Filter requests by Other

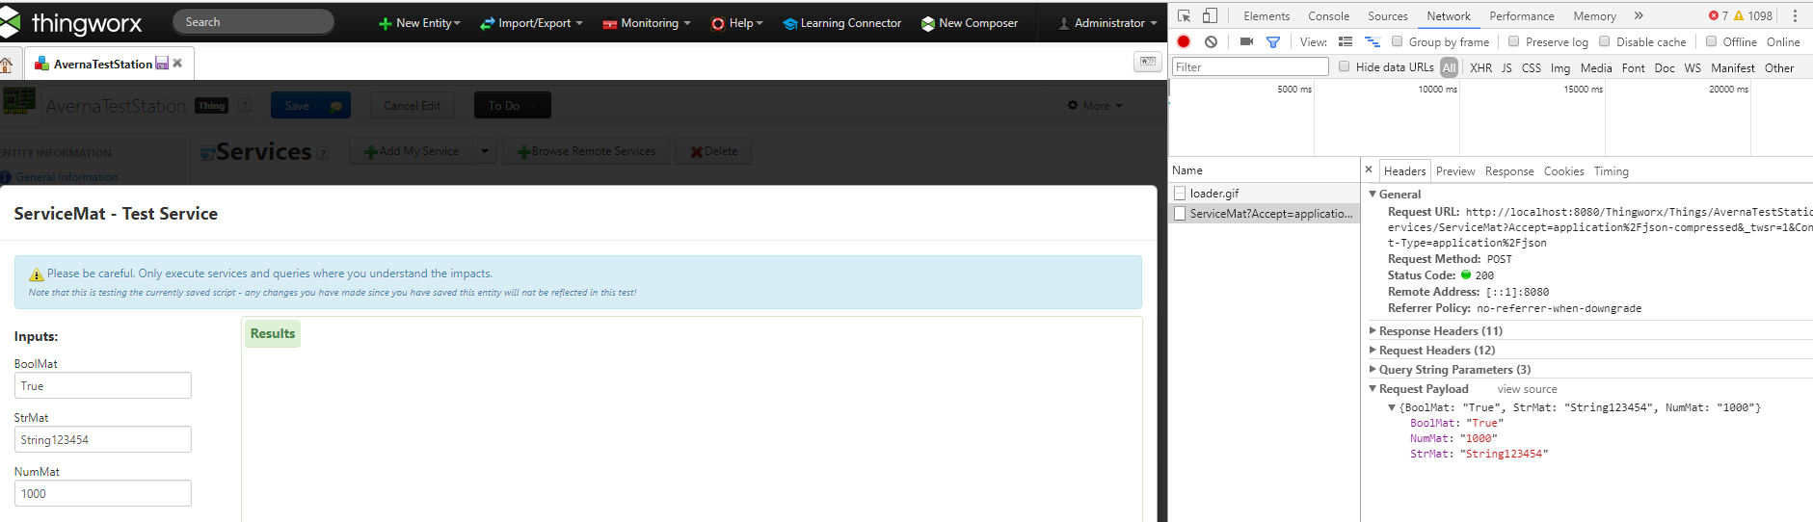[x=1779, y=67]
